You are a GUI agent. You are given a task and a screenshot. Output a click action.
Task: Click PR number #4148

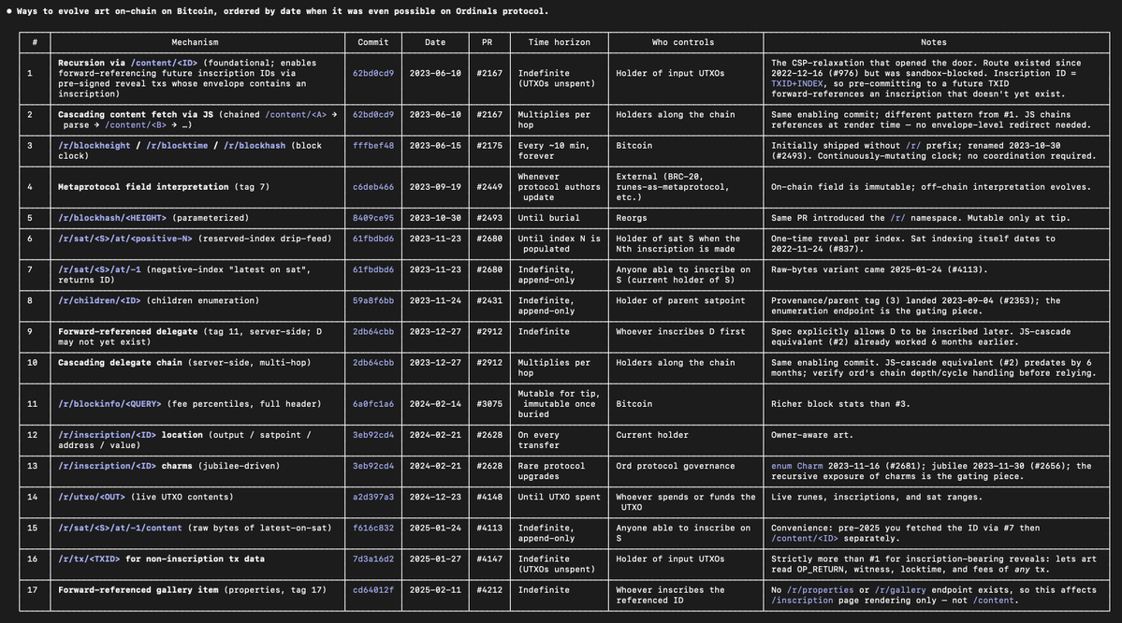coord(489,497)
